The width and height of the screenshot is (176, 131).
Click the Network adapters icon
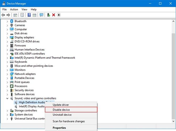(12, 74)
